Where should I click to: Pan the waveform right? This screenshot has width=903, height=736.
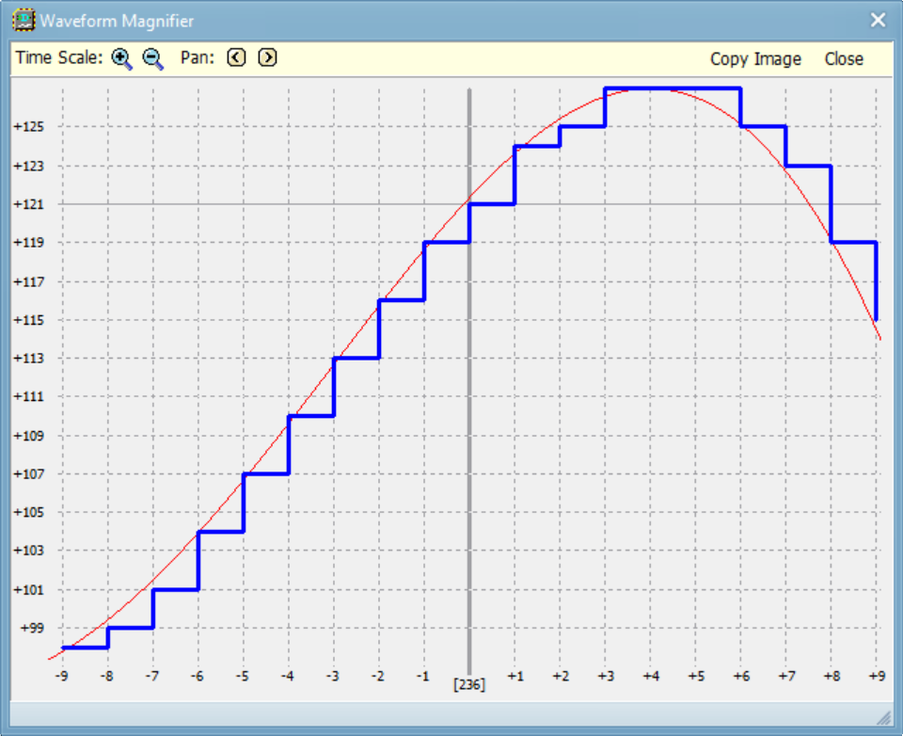[x=267, y=57]
